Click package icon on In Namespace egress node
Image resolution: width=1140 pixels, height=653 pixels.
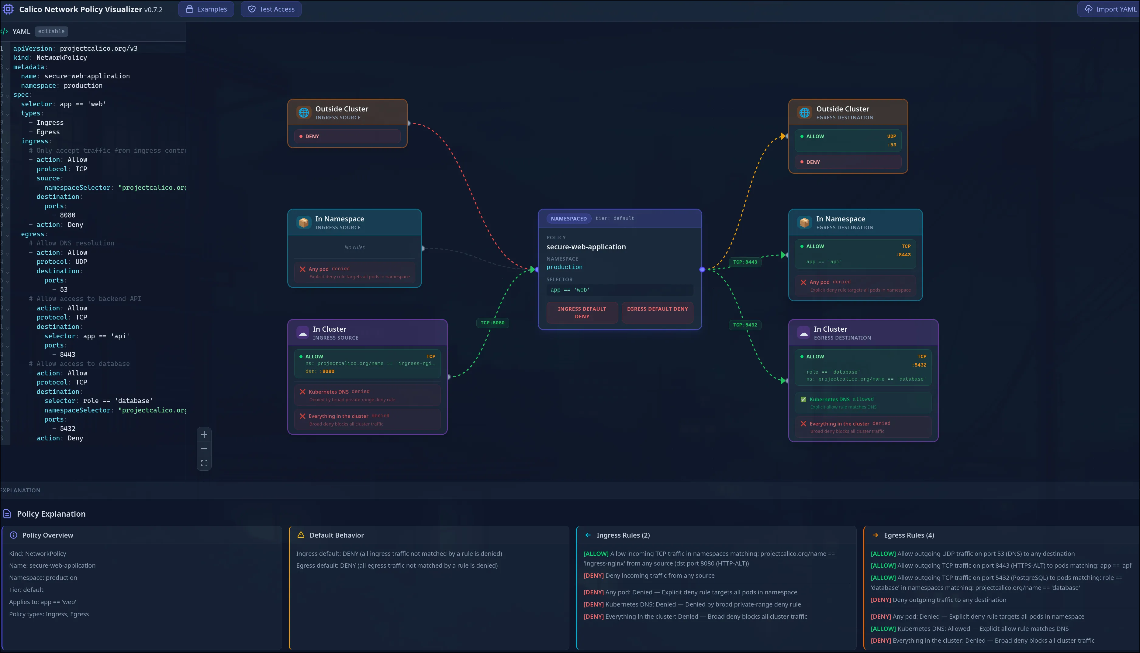click(805, 222)
